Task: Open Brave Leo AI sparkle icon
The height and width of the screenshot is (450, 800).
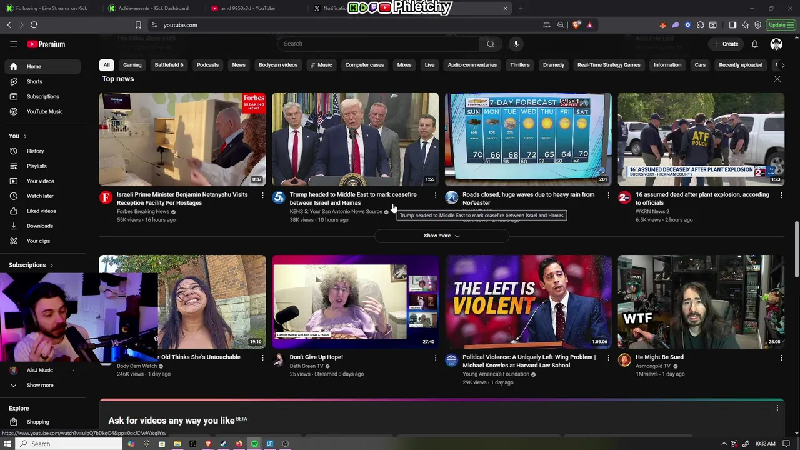Action: click(745, 25)
